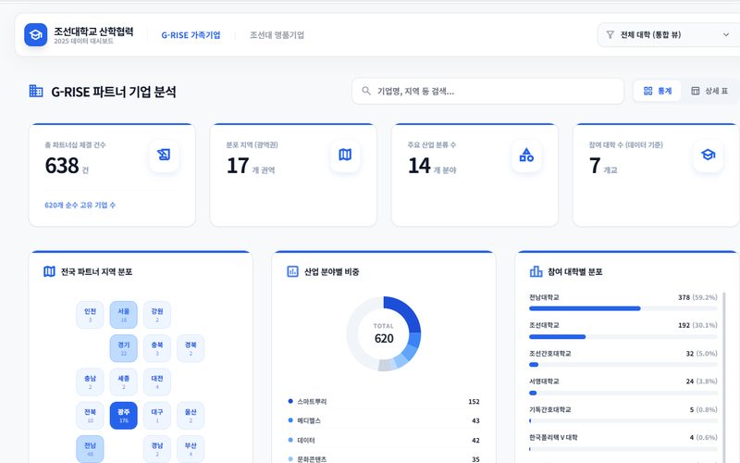Click the filter funnel icon
740x463 pixels.
tap(610, 34)
